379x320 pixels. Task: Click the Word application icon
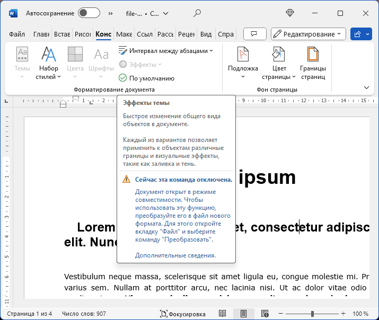[13, 13]
